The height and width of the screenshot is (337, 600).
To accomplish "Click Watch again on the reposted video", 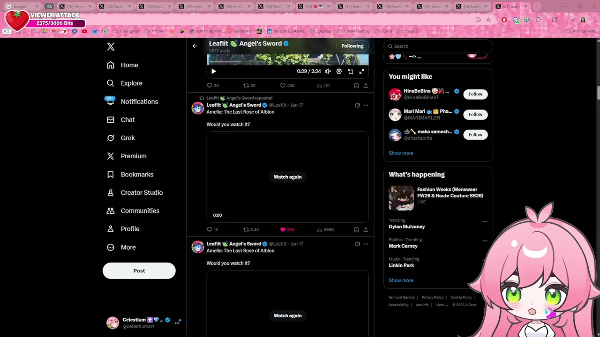I will (288, 177).
